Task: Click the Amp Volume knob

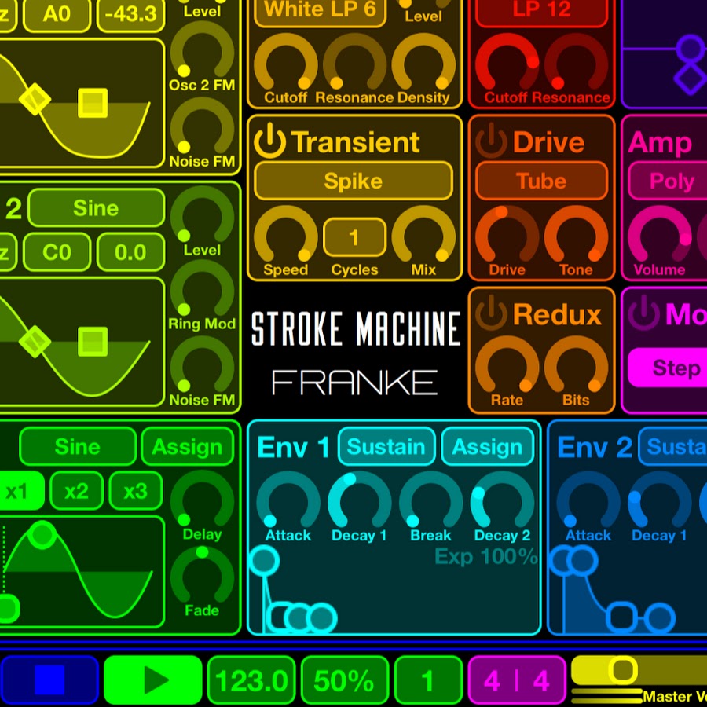Action: pyautogui.click(x=659, y=236)
